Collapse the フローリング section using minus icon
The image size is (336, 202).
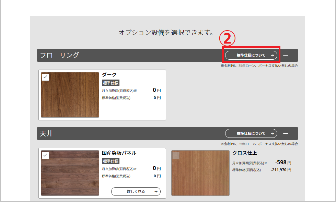click(285, 55)
